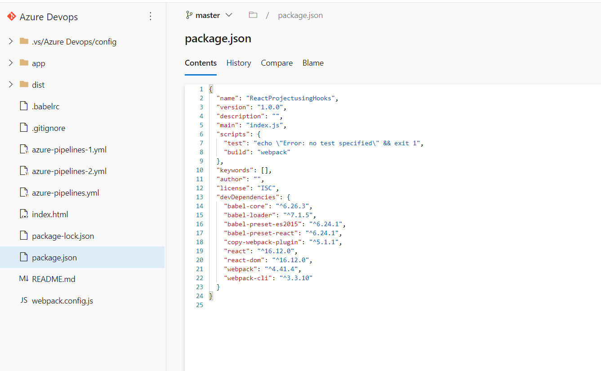Open the repository more options menu
The width and height of the screenshot is (601, 371).
pyautogui.click(x=151, y=16)
